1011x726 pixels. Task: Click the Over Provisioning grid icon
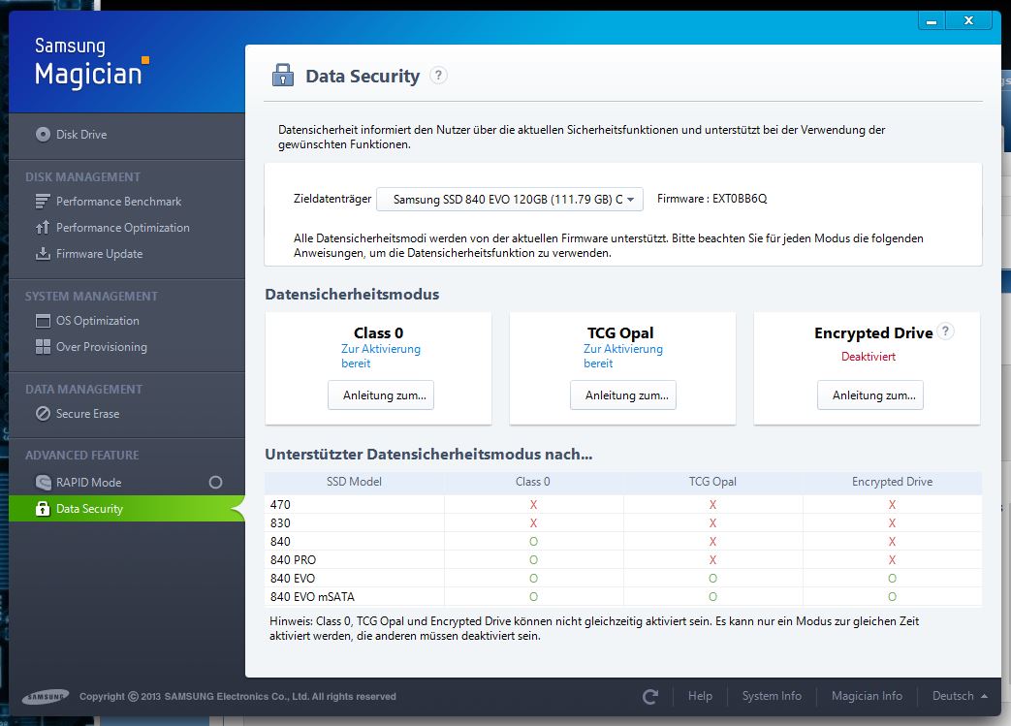click(43, 347)
